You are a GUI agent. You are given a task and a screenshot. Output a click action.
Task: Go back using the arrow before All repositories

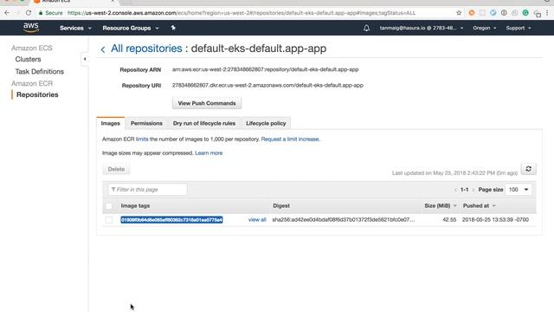click(103, 49)
